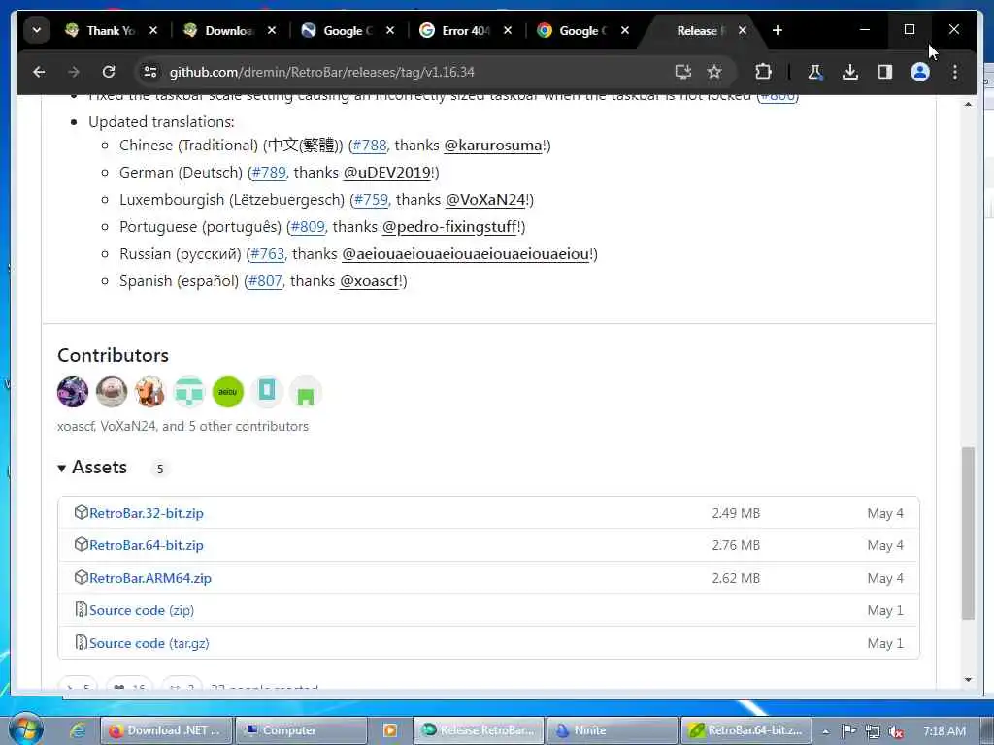Image resolution: width=994 pixels, height=745 pixels.
Task: Visit @xoascf profile link
Action: 370,282
